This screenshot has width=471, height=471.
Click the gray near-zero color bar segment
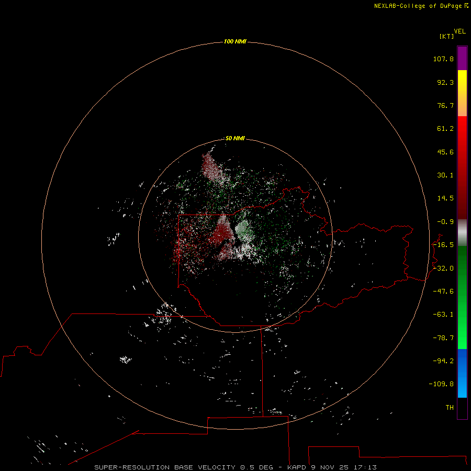pos(462,233)
